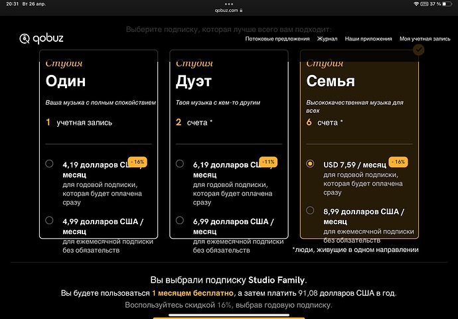Select the USD 7,59 annual Семья option
The height and width of the screenshot is (319, 458).
point(310,164)
